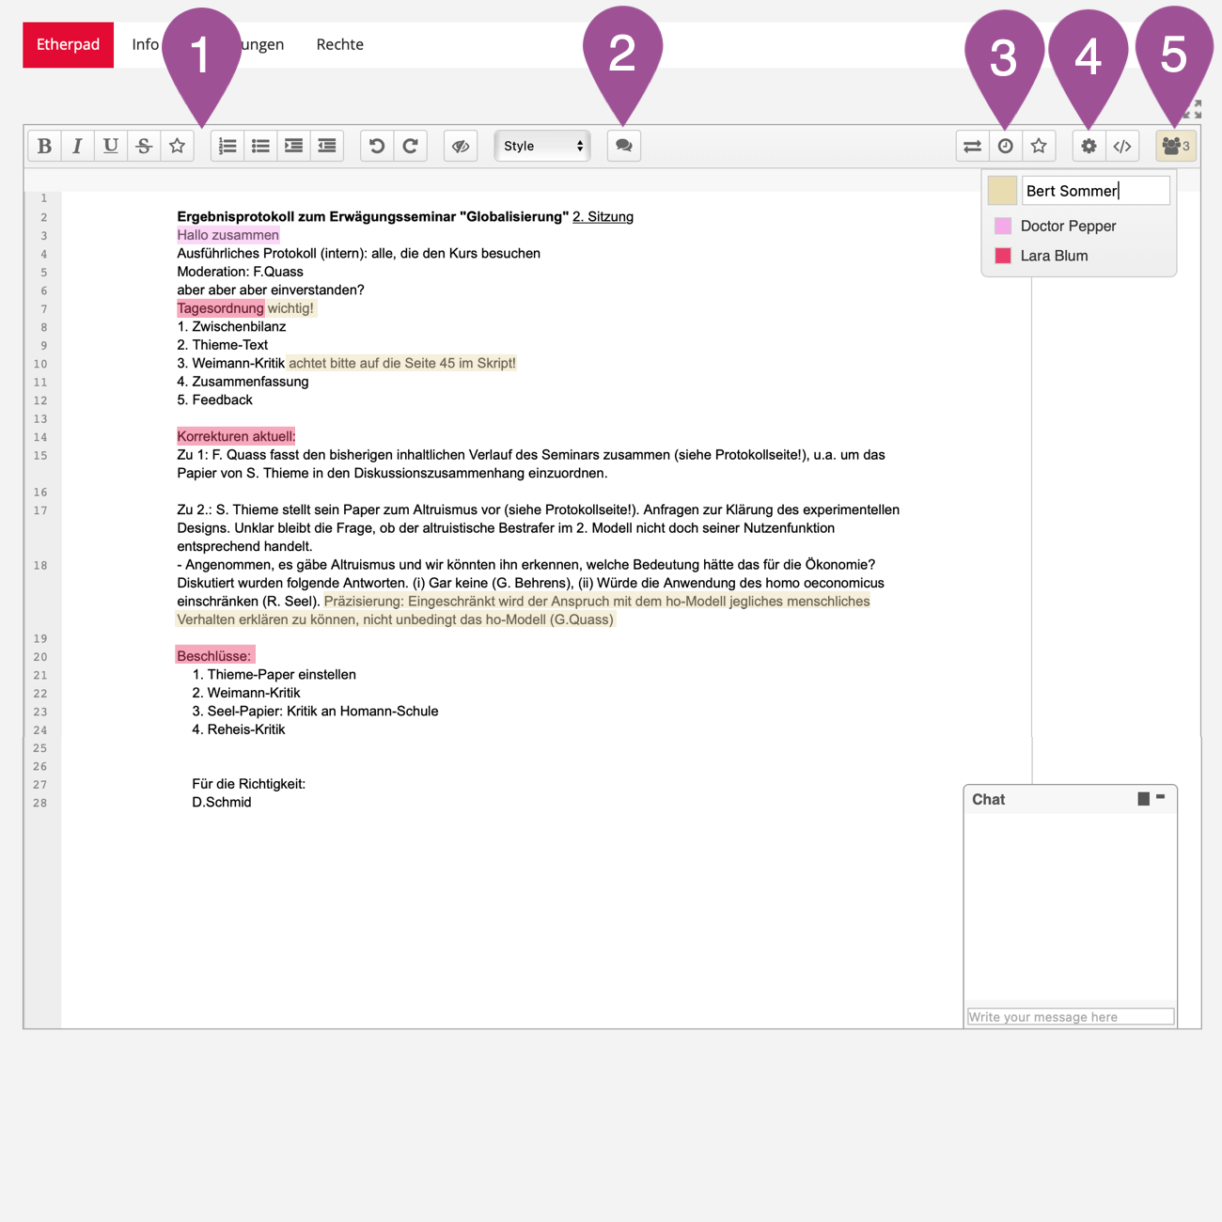Toggle the users list button

(x=1175, y=146)
